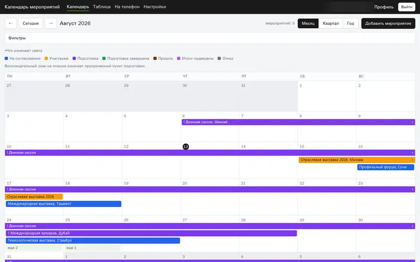Open the Настройки tab
The width and height of the screenshot is (420, 262).
154,7
